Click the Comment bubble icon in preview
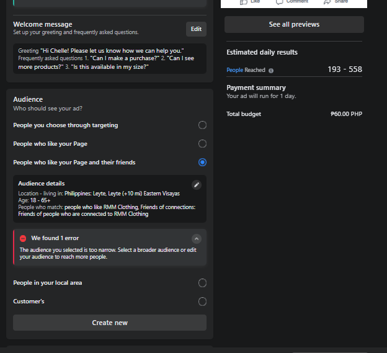Screen dimensions: 387x353 pos(280,2)
